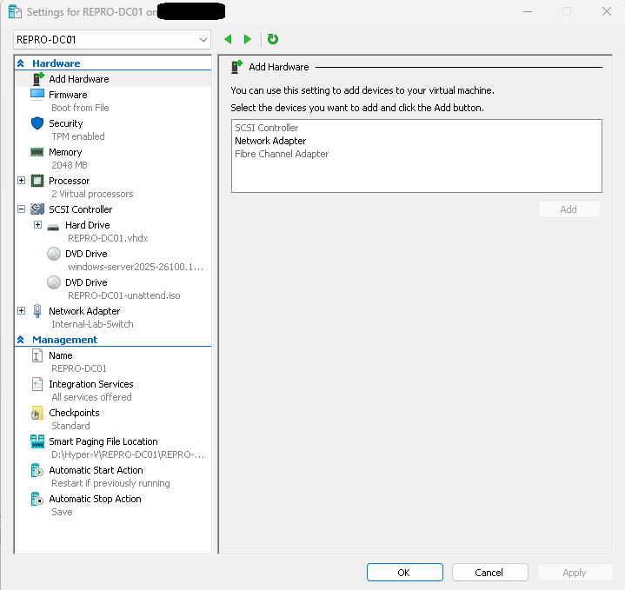
Task: Expand the Network Adapter tree node
Action: [x=22, y=311]
